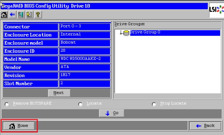
Task: Click the blue back arrow toolbar icon
Action: click(12, 14)
